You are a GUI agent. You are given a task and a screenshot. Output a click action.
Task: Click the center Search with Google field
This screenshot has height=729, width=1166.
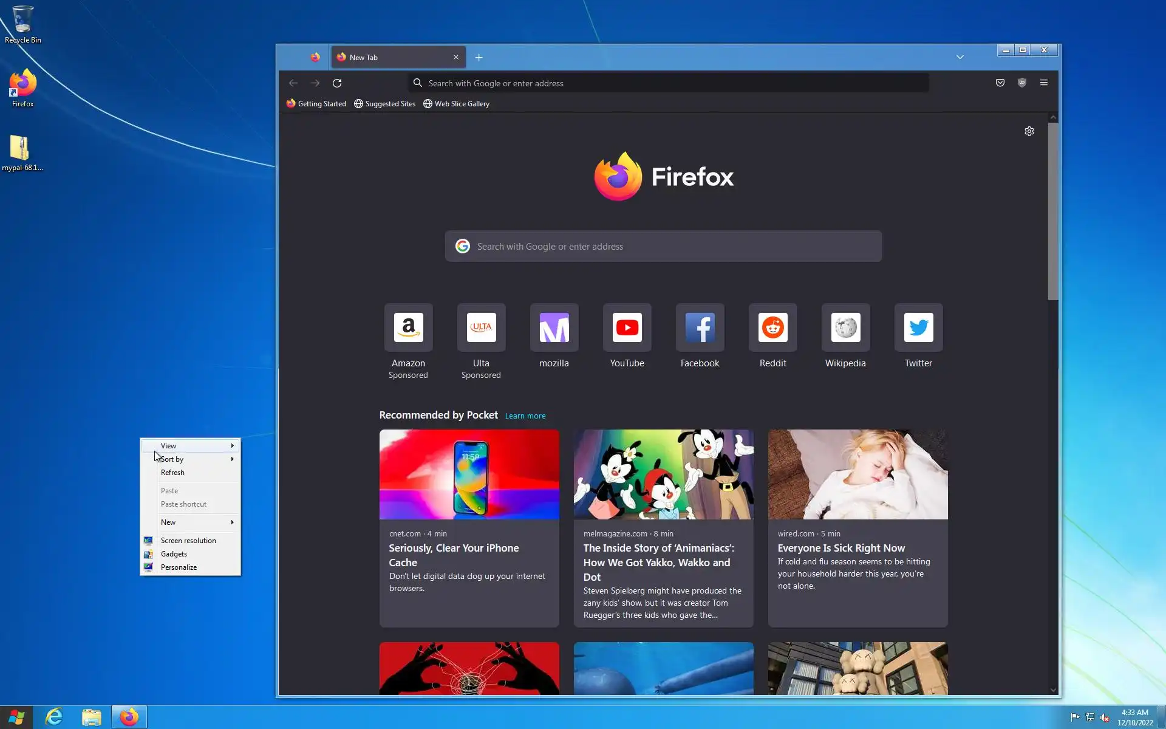(663, 247)
